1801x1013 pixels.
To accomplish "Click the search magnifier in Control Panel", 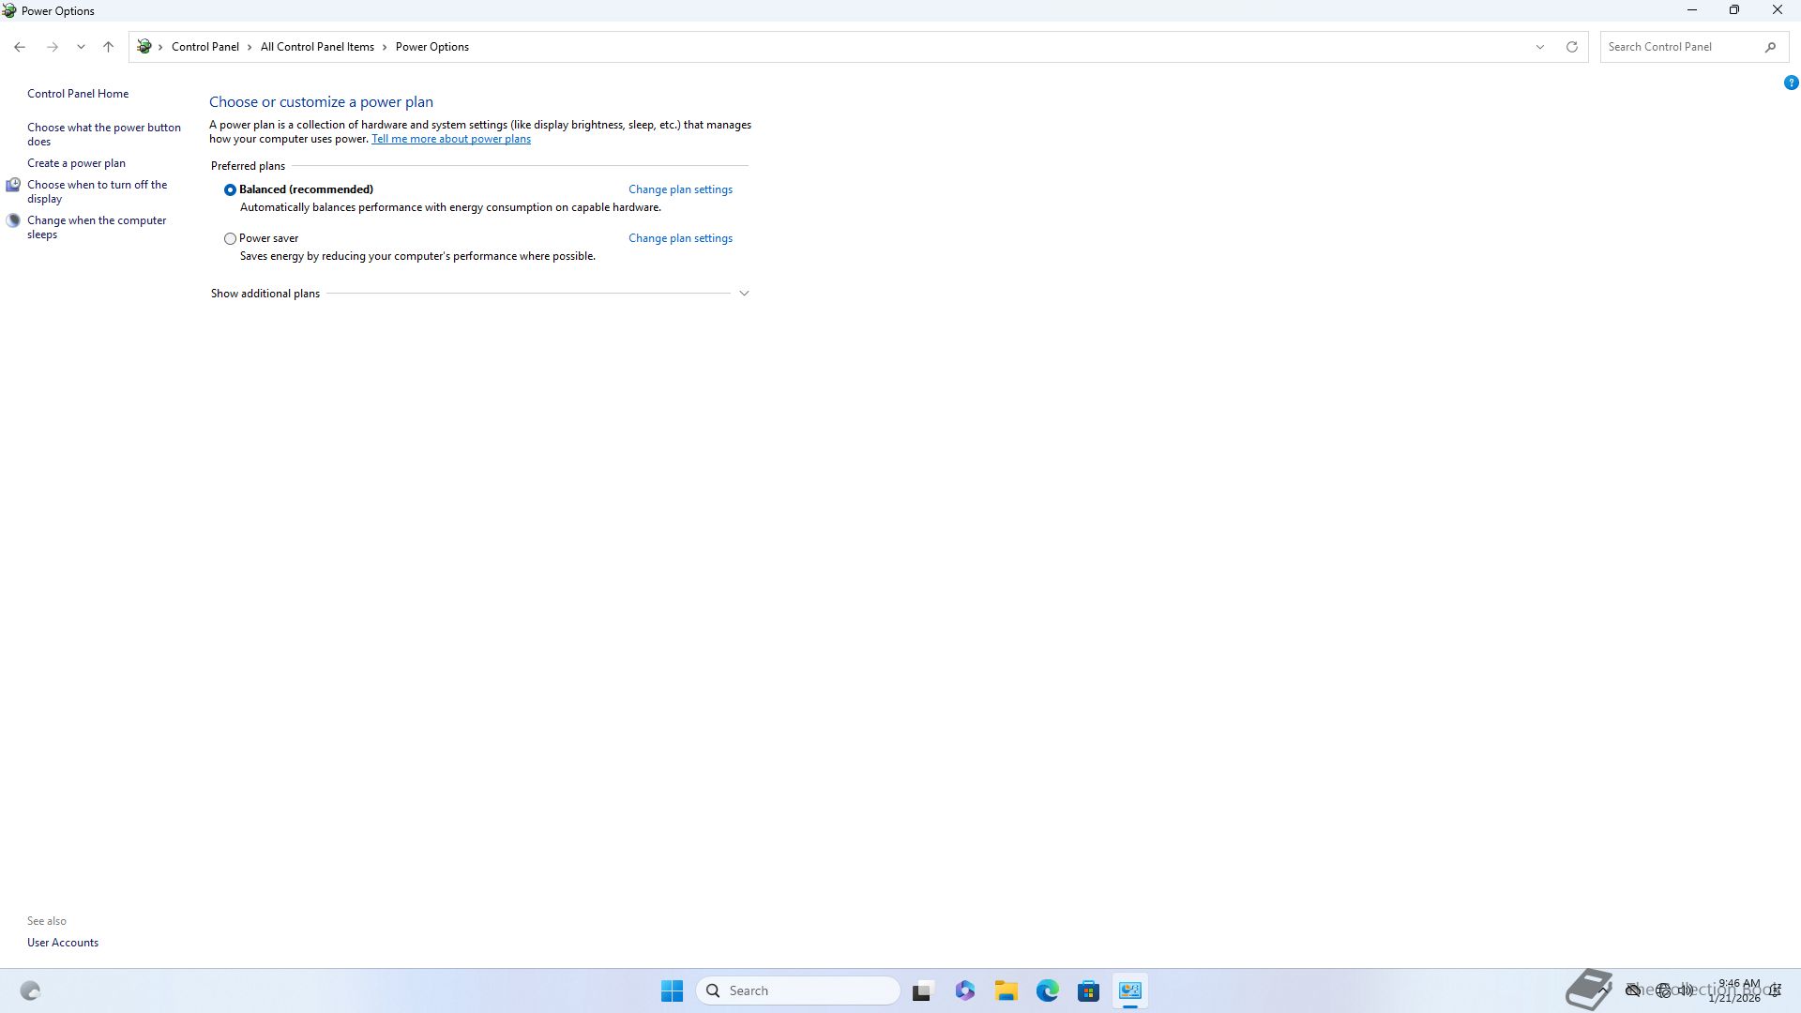I will click(x=1770, y=47).
